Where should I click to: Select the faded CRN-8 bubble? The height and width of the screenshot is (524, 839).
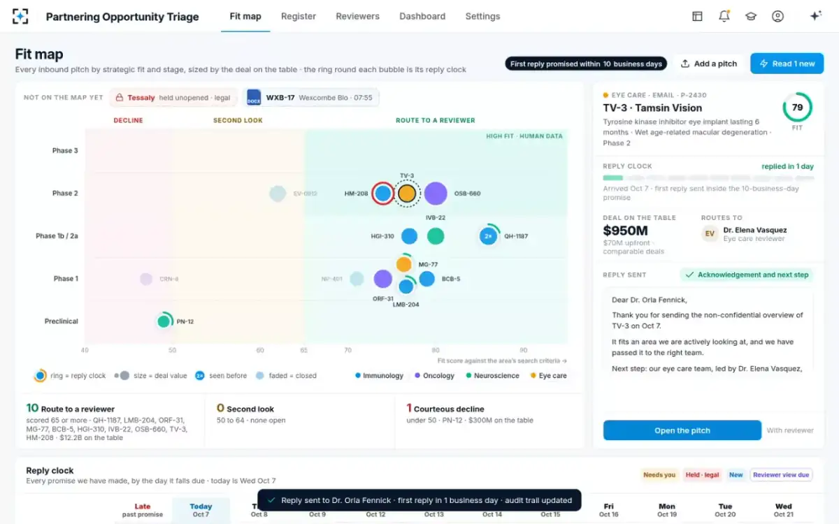(146, 279)
